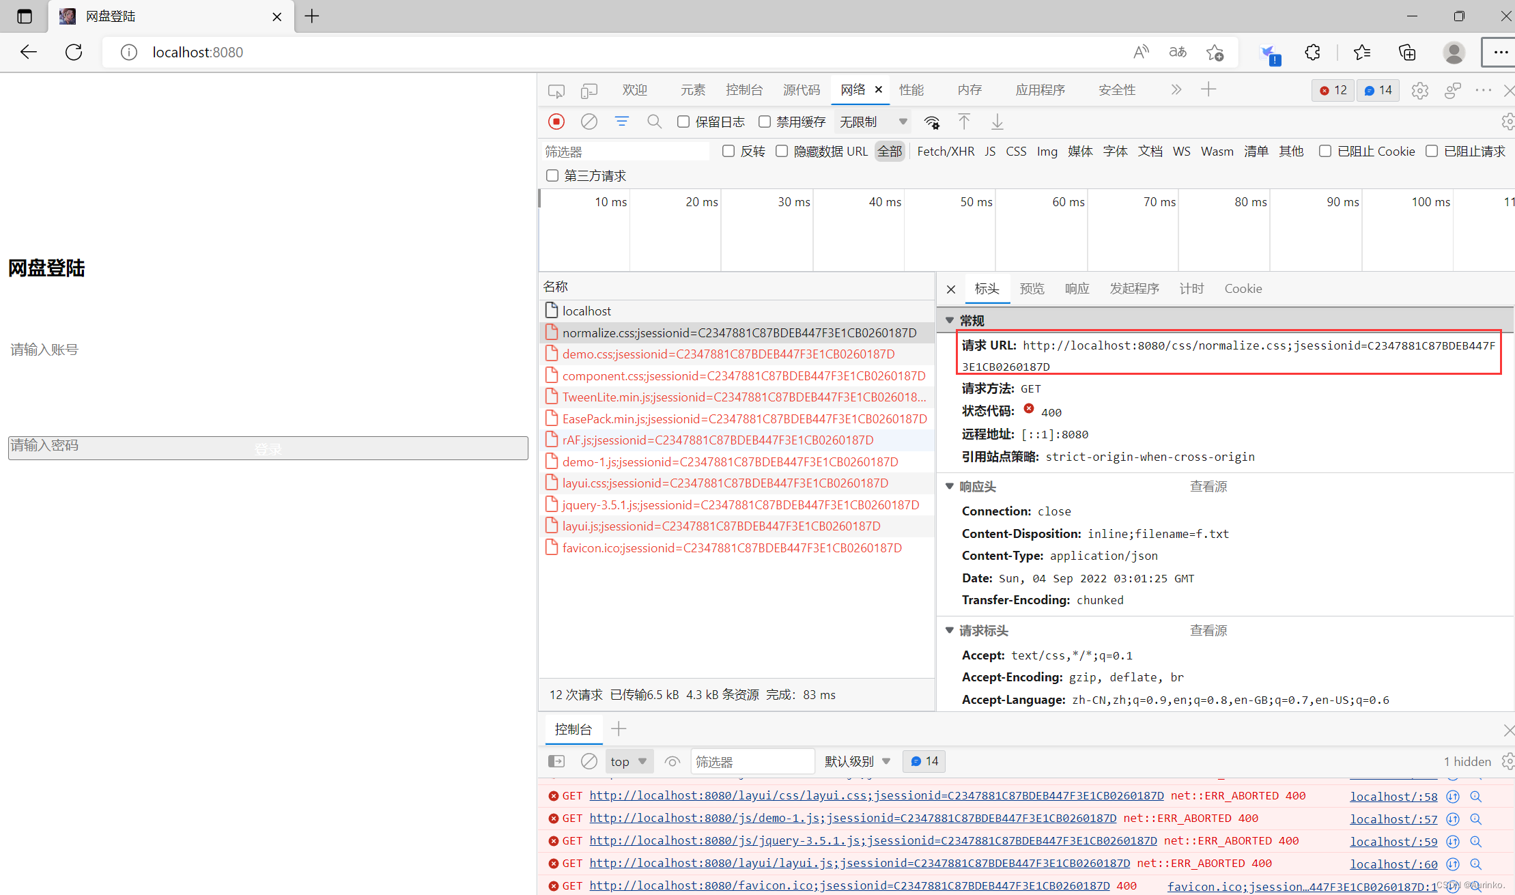Click the read aloud icon

1141,52
